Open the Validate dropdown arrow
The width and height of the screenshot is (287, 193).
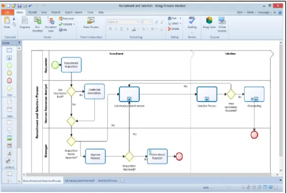(74, 24)
